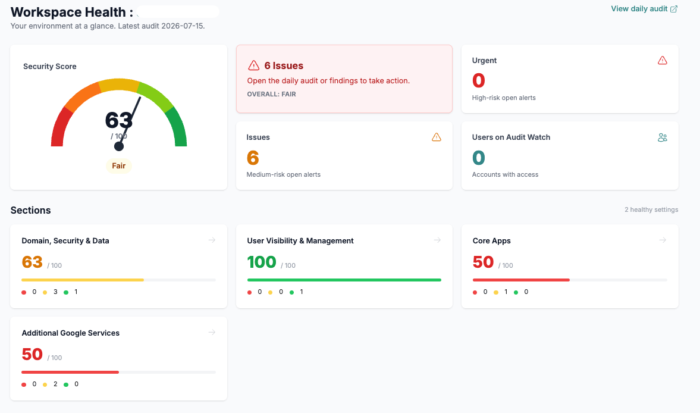Click the 2 healthy settings text
Viewport: 700px width, 413px height.
651,209
